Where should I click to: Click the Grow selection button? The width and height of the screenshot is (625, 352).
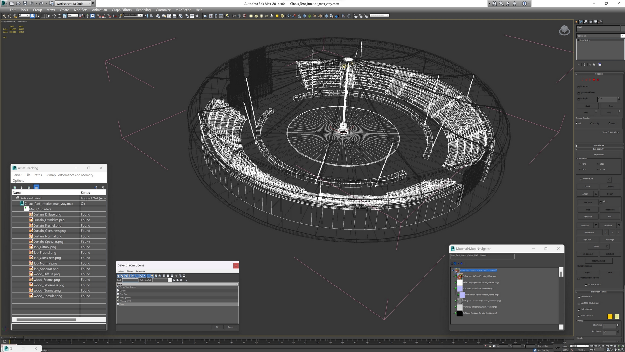pos(611,106)
